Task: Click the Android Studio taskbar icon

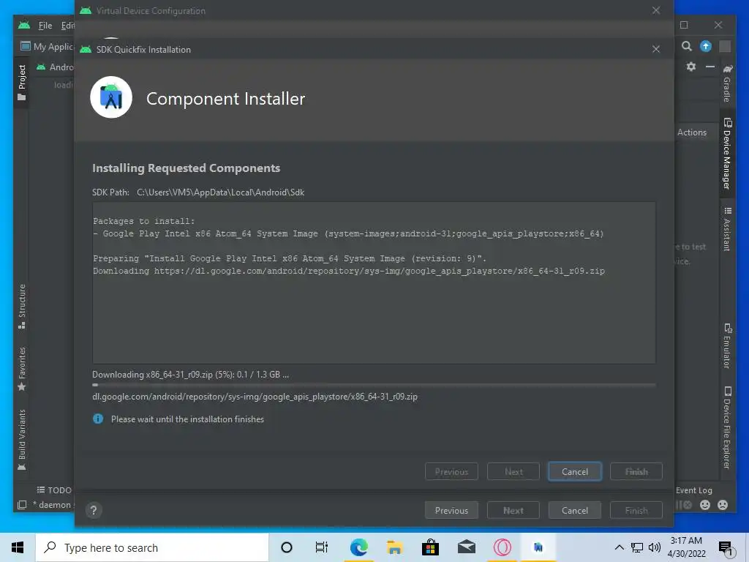Action: tap(538, 547)
